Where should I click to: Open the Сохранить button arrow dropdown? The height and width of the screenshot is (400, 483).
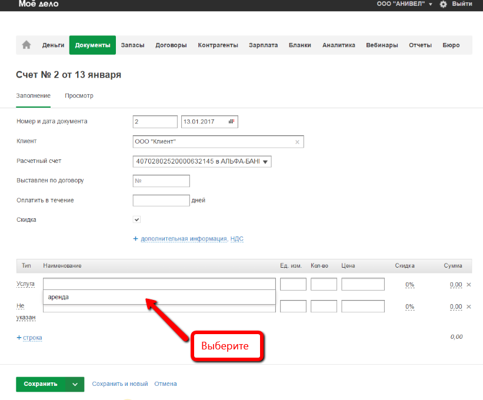pos(75,384)
